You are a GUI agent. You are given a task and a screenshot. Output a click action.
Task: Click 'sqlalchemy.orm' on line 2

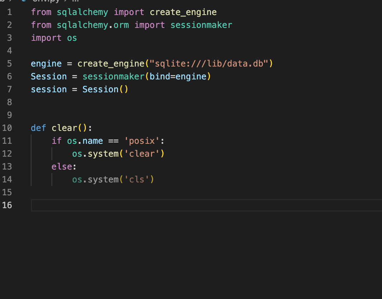tap(93, 25)
